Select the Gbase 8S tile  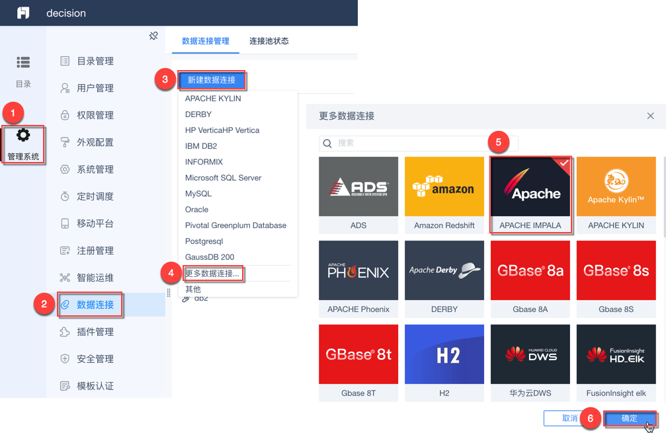(x=616, y=279)
